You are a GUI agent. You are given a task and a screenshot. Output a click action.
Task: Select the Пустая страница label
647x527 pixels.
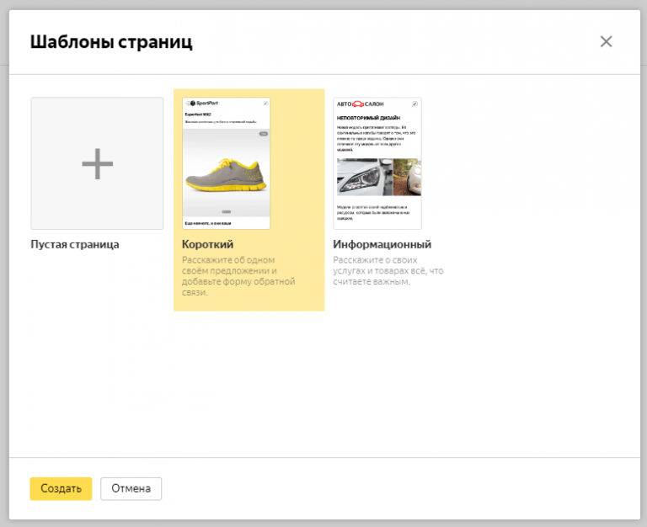tap(75, 244)
